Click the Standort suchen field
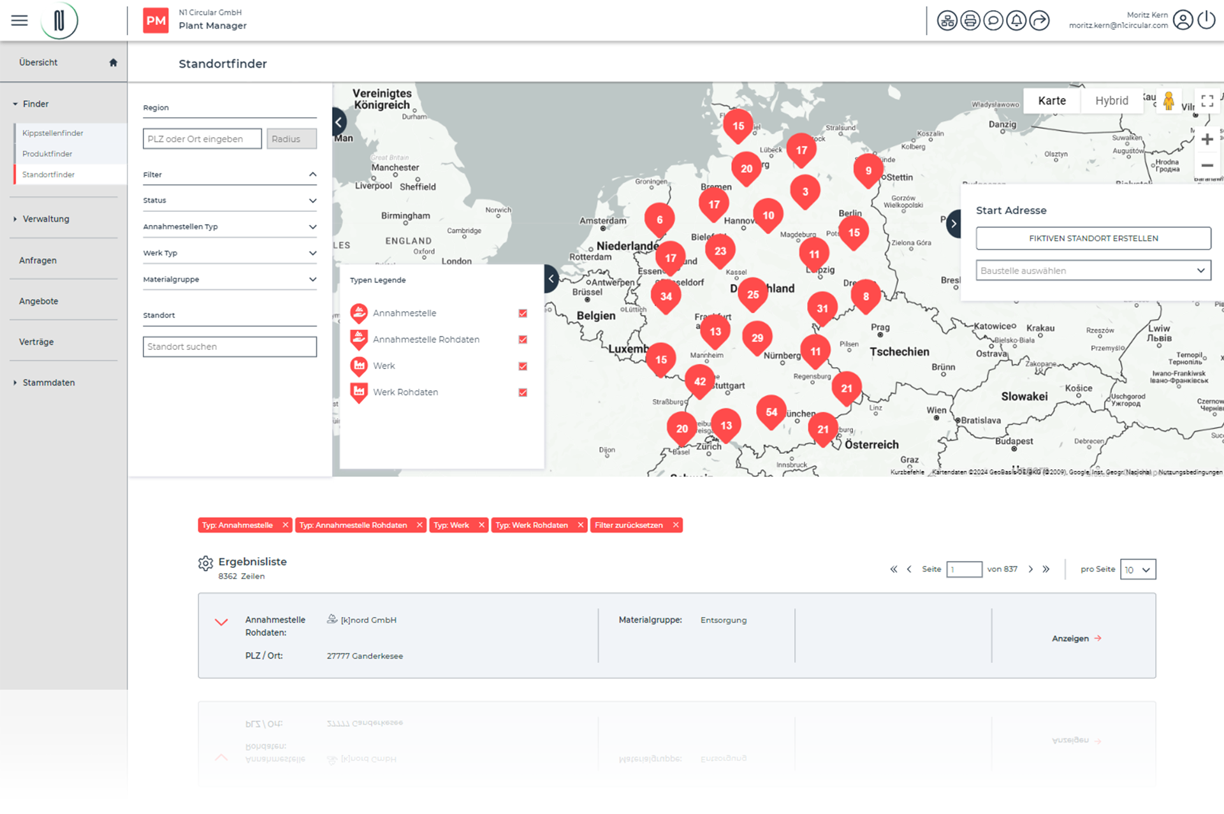 pos(229,347)
